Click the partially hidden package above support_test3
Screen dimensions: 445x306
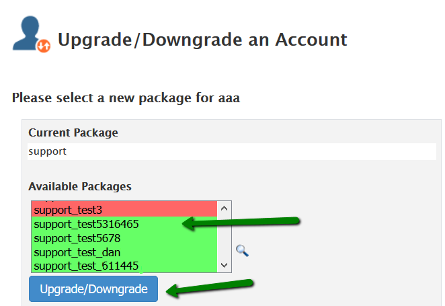pyautogui.click(x=124, y=202)
